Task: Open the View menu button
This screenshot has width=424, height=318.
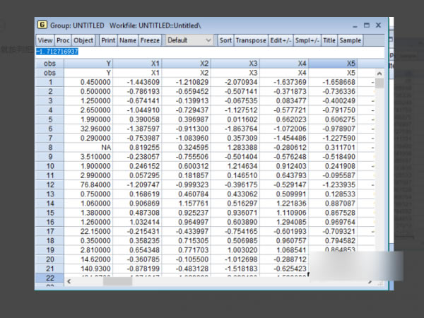Action: pyautogui.click(x=45, y=40)
